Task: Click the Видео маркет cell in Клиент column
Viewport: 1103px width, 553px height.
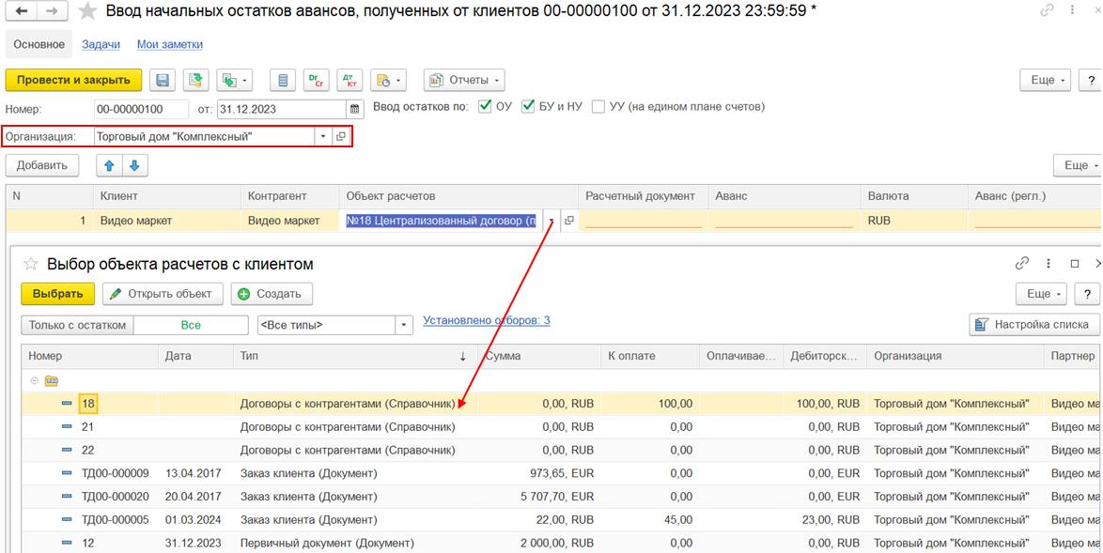Action: (x=167, y=221)
